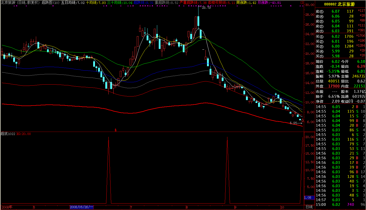Click the 量比 value 0.62
Viewport: 366px width, 210px height.
coord(361,81)
